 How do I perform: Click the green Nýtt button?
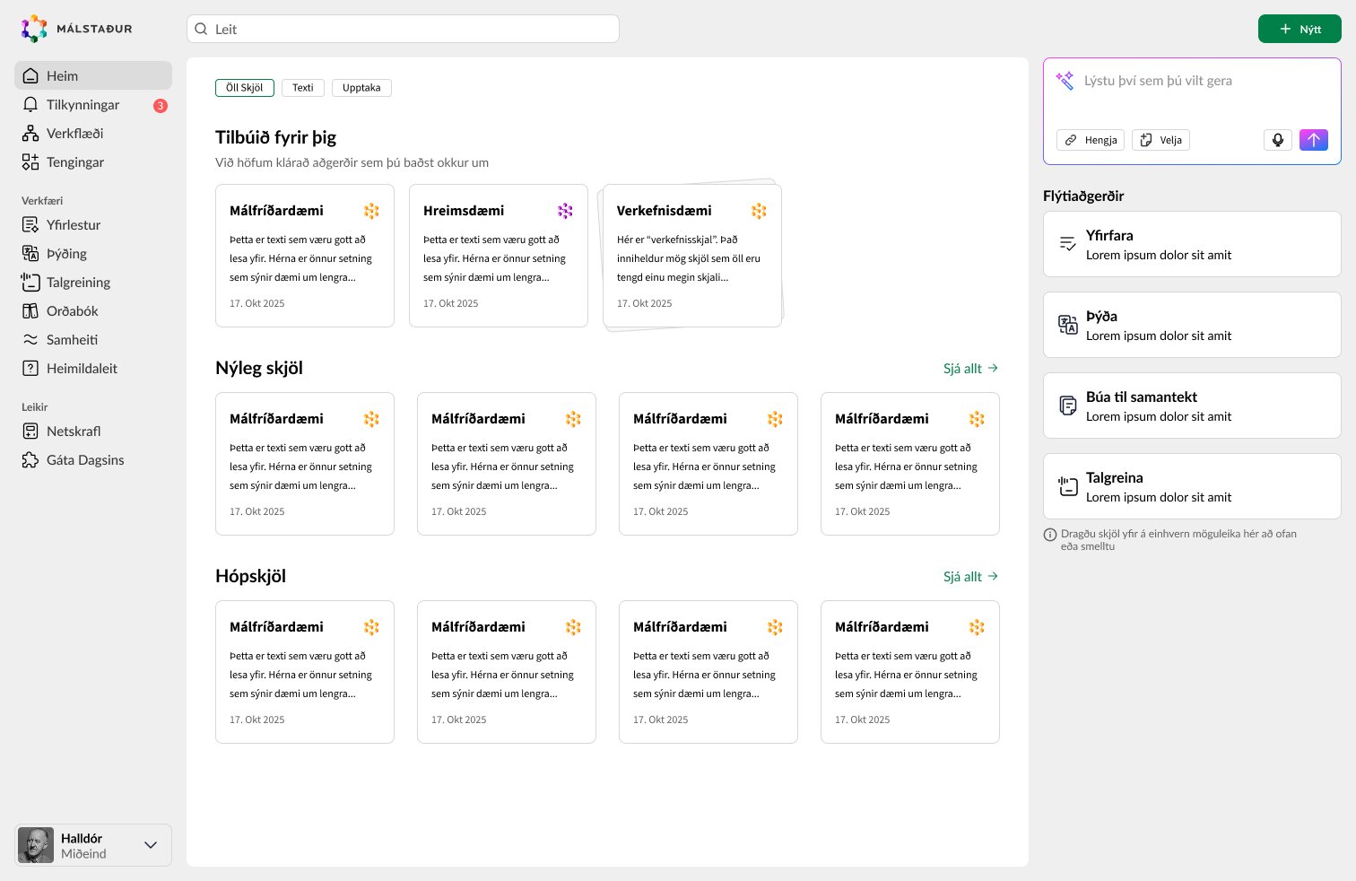click(1299, 29)
